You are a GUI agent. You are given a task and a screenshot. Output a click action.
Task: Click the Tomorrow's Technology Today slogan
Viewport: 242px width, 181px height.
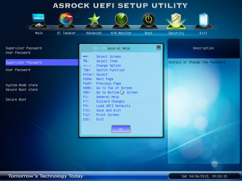coord(45,176)
